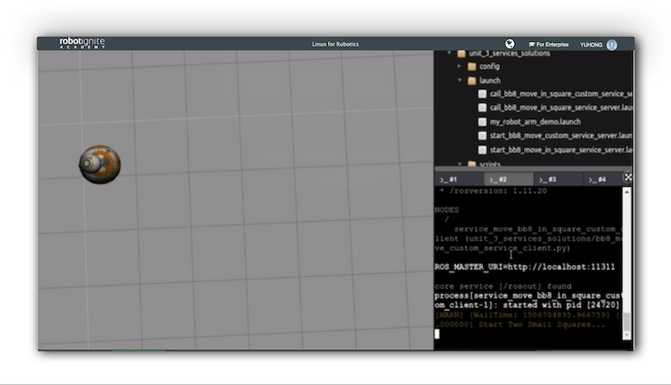Click the ROS_MASTER_URI line in terminal
This screenshot has height=385, width=671.
(x=525, y=267)
